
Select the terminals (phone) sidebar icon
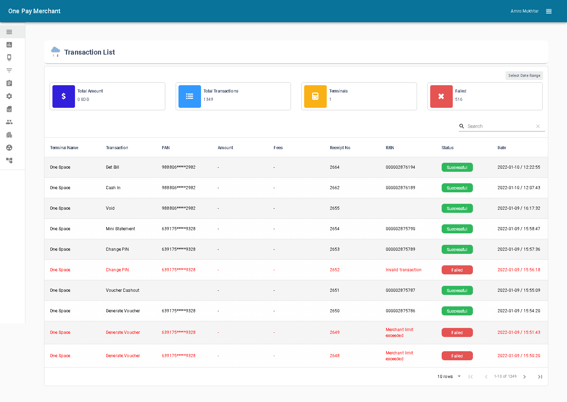click(x=9, y=57)
